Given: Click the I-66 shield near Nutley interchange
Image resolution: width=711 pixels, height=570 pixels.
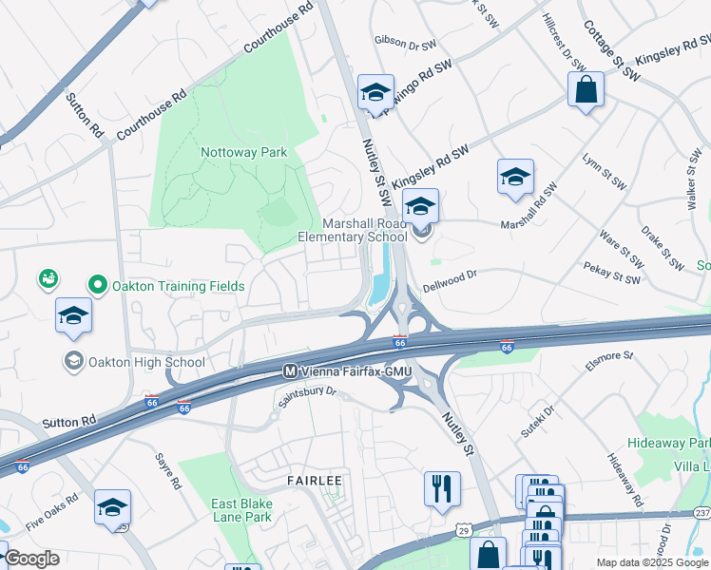Looking at the screenshot, I should tap(399, 342).
